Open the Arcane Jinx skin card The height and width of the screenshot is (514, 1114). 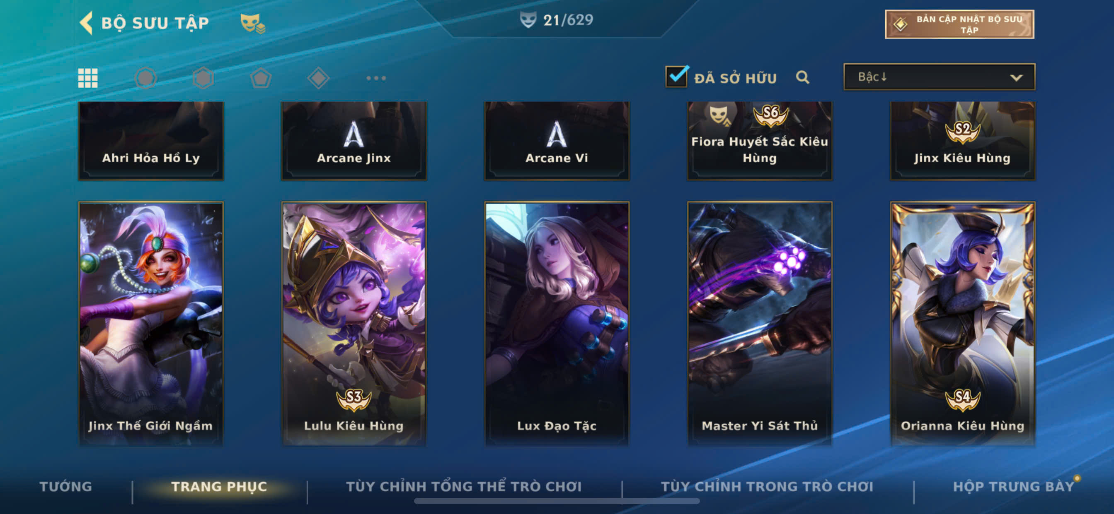(x=354, y=141)
